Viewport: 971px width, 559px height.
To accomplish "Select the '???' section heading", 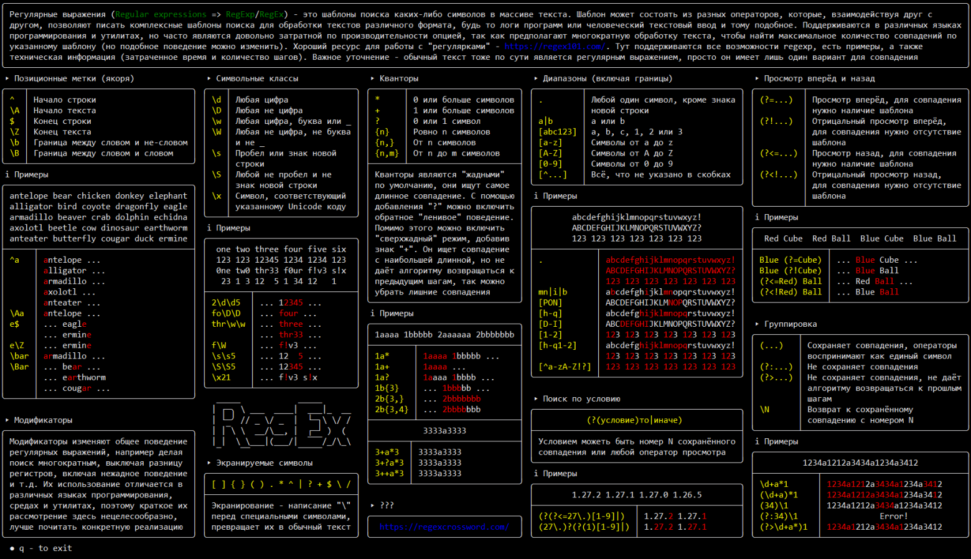I will (387, 505).
